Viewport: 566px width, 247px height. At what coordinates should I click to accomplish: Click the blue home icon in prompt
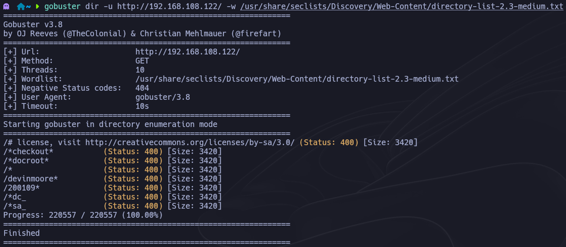[x=21, y=7]
